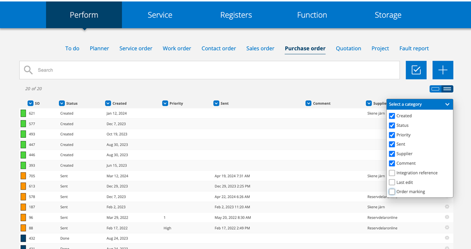Open the SO column header dropdown
Viewport: 471px width, 249px height.
[30, 103]
